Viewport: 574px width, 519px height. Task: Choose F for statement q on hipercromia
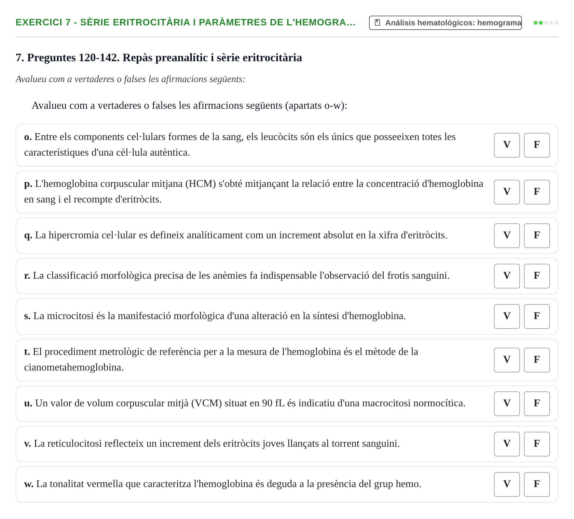(x=537, y=236)
